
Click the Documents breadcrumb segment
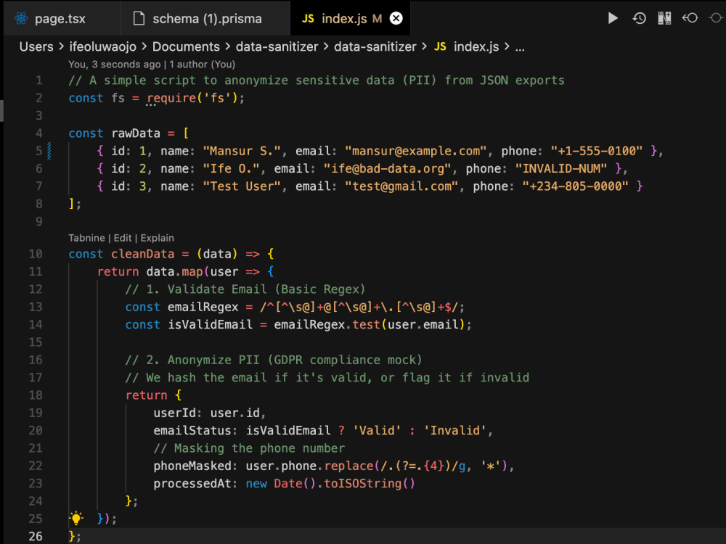coord(186,46)
